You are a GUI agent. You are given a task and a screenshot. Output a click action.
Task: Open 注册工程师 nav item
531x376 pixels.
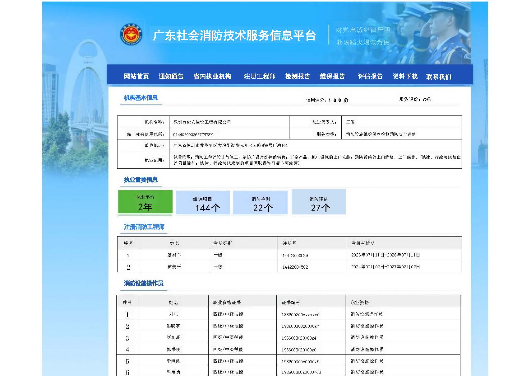[260, 76]
